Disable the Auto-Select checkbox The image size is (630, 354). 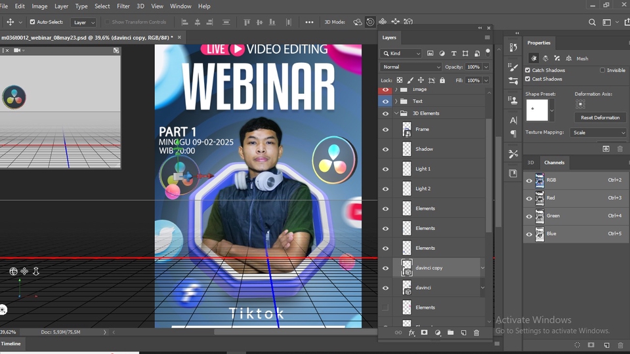click(32, 22)
